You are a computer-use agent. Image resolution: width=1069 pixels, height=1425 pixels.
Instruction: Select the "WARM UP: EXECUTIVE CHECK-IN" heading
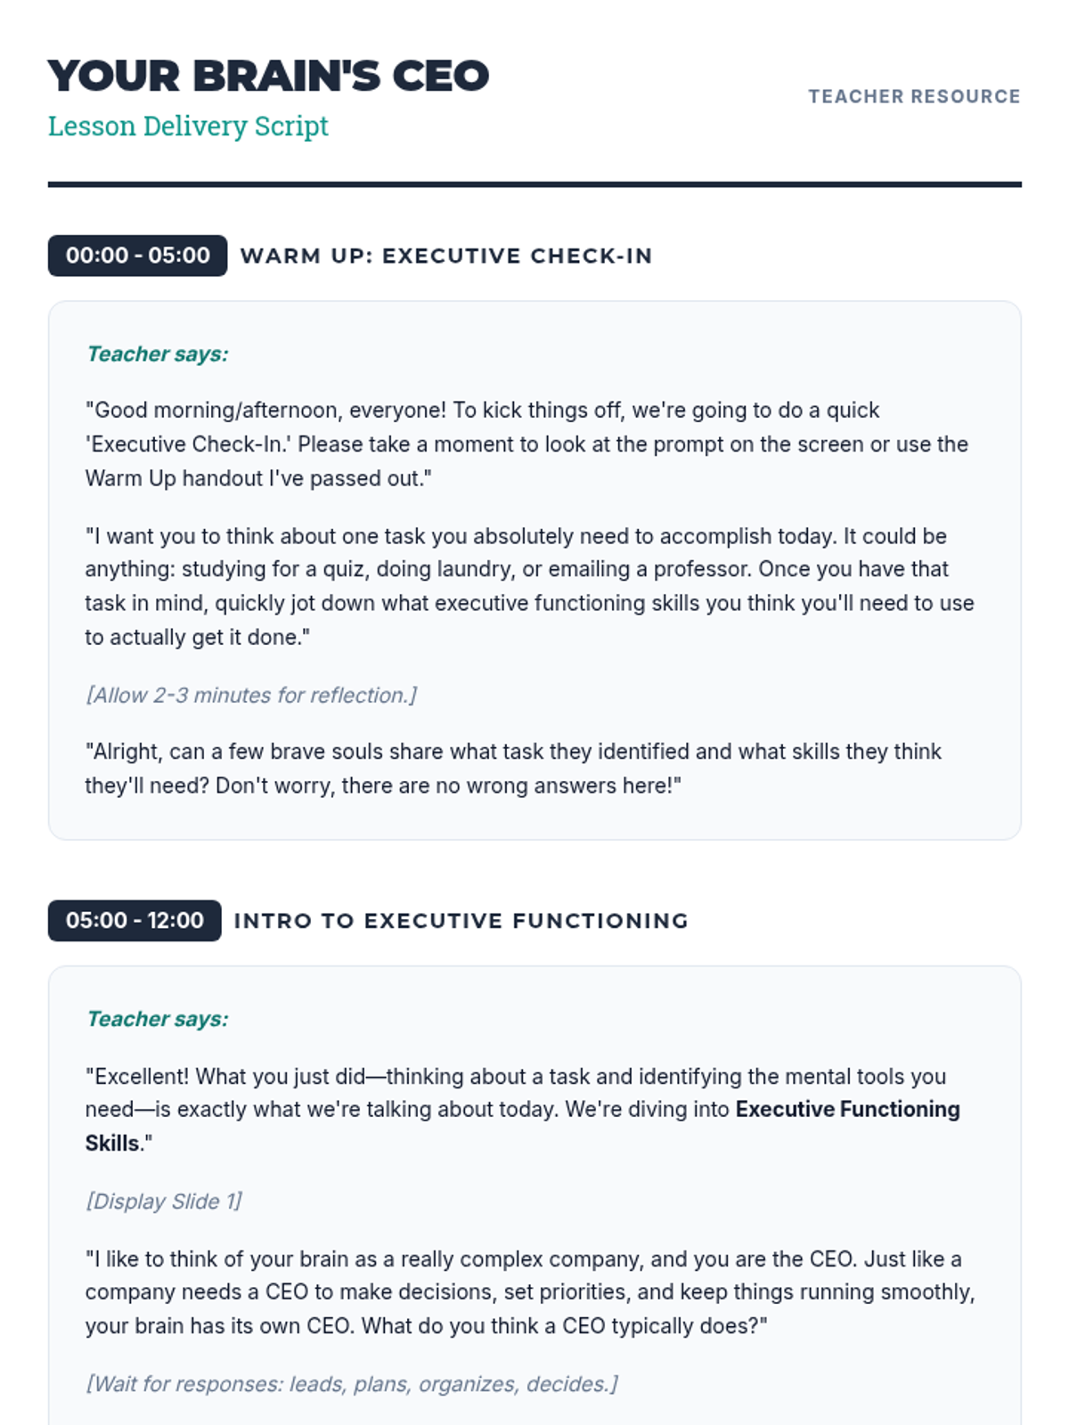[x=446, y=256]
